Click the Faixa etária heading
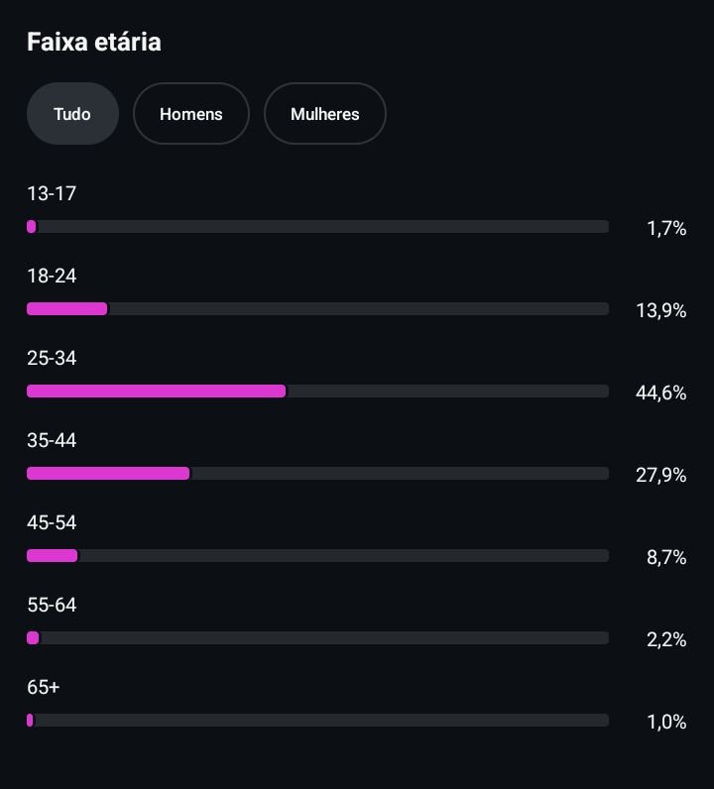This screenshot has height=789, width=714. coord(93,42)
